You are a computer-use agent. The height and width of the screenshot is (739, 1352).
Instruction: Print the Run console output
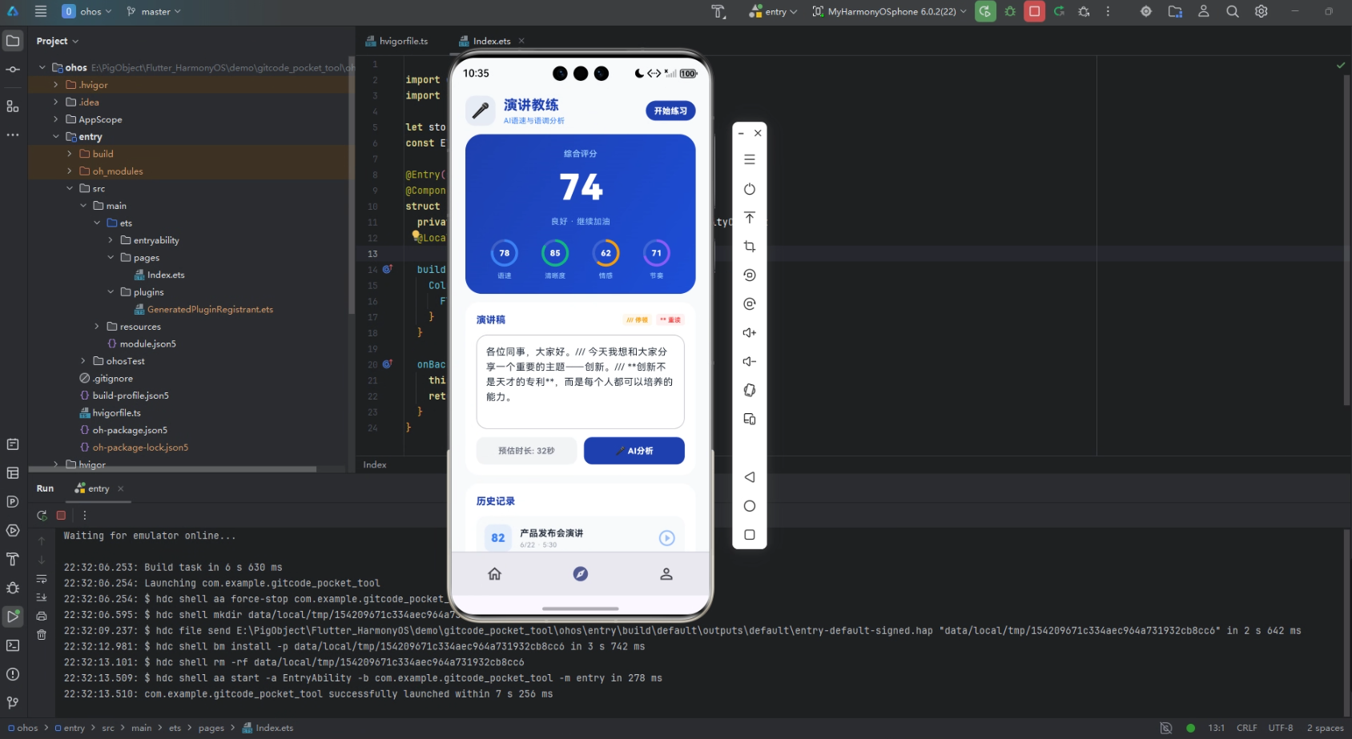point(42,617)
